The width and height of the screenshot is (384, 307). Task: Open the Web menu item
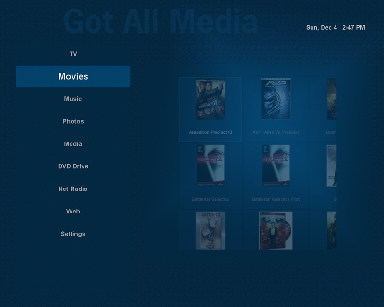coord(73,211)
